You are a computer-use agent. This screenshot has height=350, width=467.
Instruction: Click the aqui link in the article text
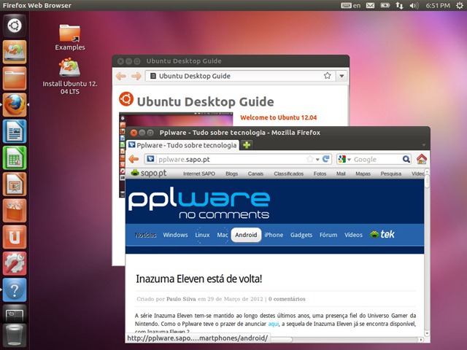pos(273,324)
